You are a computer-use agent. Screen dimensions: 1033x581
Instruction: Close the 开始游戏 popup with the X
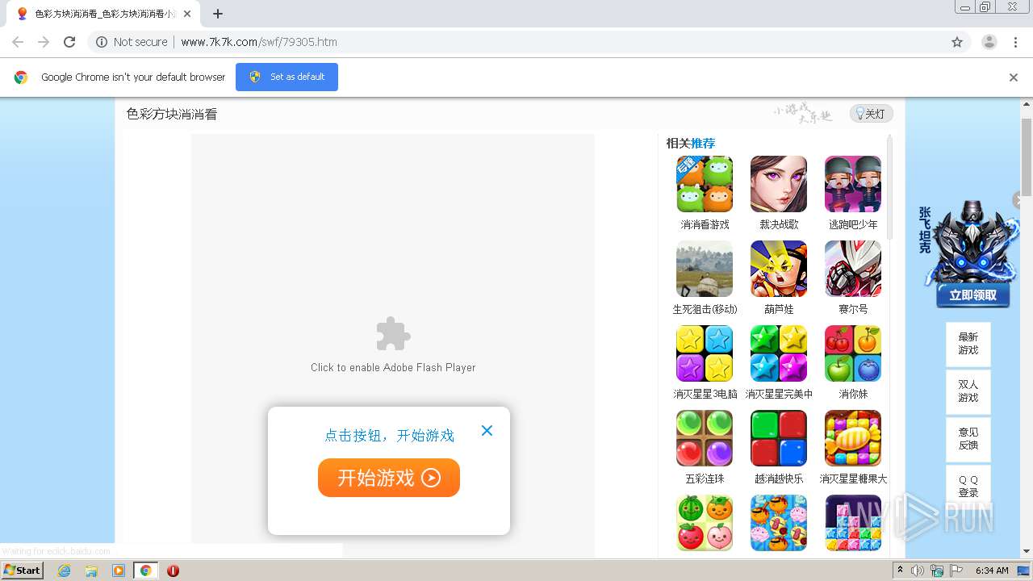pyautogui.click(x=487, y=431)
